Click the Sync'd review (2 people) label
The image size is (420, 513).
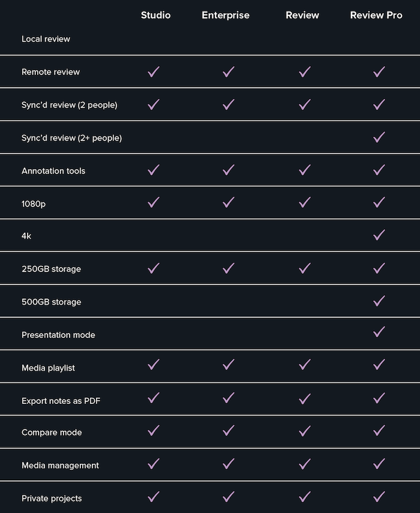tap(70, 105)
